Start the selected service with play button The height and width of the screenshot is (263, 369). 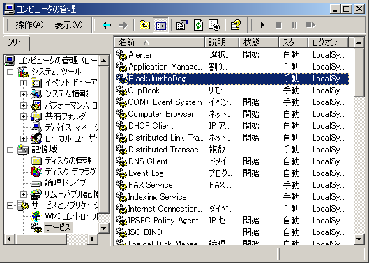[262, 25]
